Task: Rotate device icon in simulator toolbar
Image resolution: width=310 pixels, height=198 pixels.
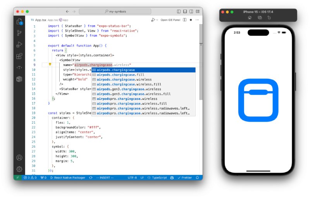Action: point(269,17)
